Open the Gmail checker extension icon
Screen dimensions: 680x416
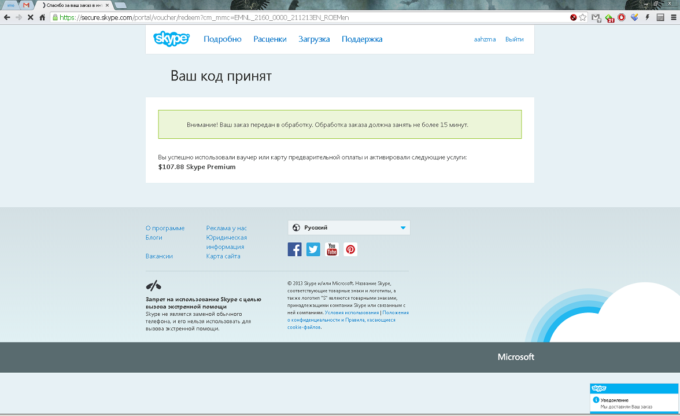[596, 17]
